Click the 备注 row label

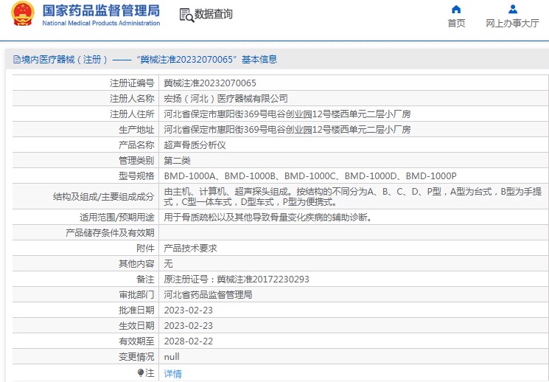[145, 279]
